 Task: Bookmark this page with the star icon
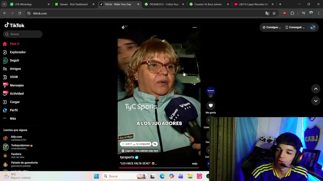pyautogui.click(x=274, y=13)
